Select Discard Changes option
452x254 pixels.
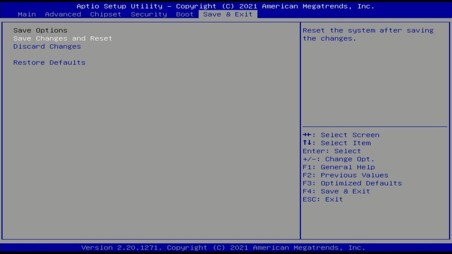[x=47, y=46]
